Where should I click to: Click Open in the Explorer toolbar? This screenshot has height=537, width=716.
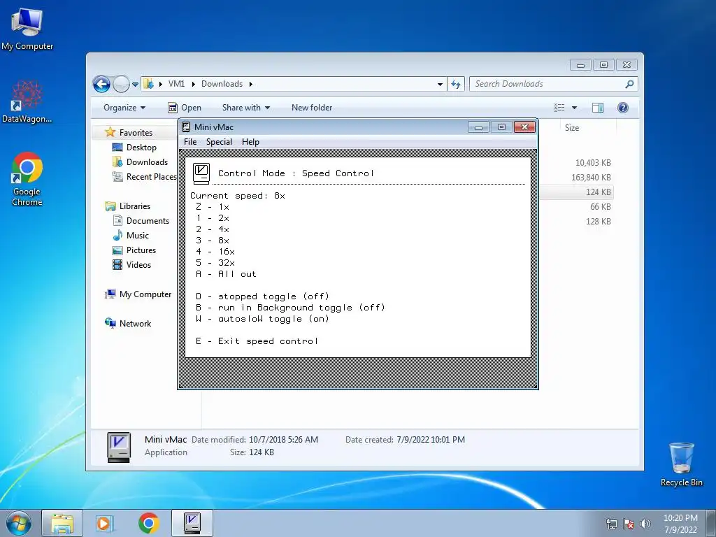point(185,108)
